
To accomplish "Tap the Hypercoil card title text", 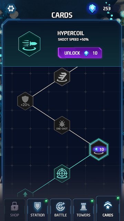I will coord(71,33).
